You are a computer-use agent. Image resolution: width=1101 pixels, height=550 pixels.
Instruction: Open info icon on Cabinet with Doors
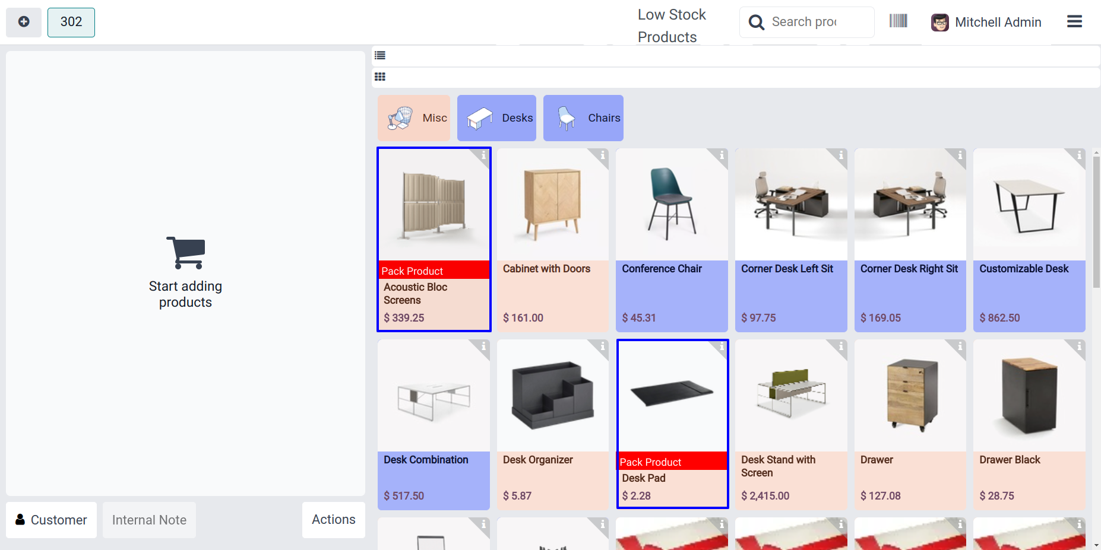click(602, 155)
